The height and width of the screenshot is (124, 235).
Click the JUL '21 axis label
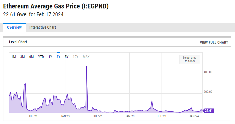tap(33, 116)
